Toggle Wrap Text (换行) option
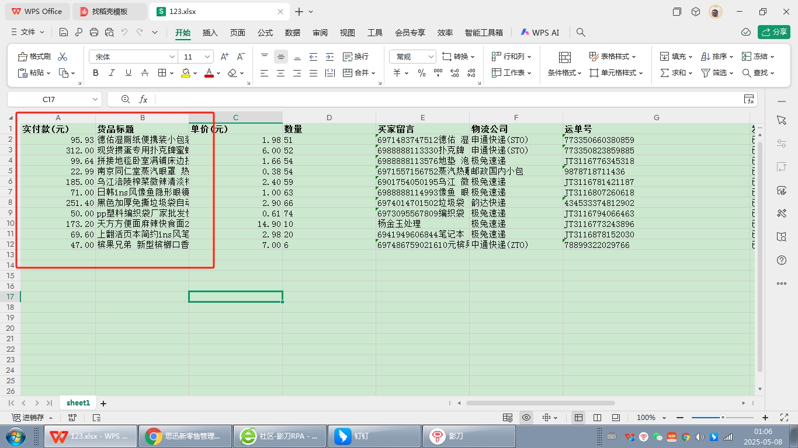The width and height of the screenshot is (798, 448). click(x=355, y=57)
